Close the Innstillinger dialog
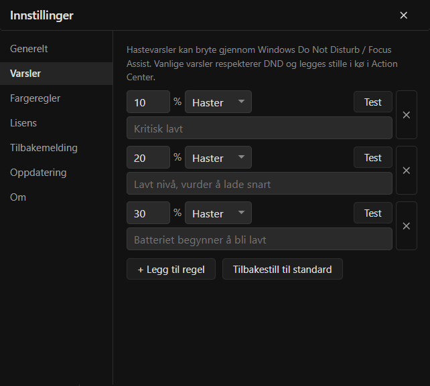Image resolution: width=430 pixels, height=386 pixels. pos(403,15)
